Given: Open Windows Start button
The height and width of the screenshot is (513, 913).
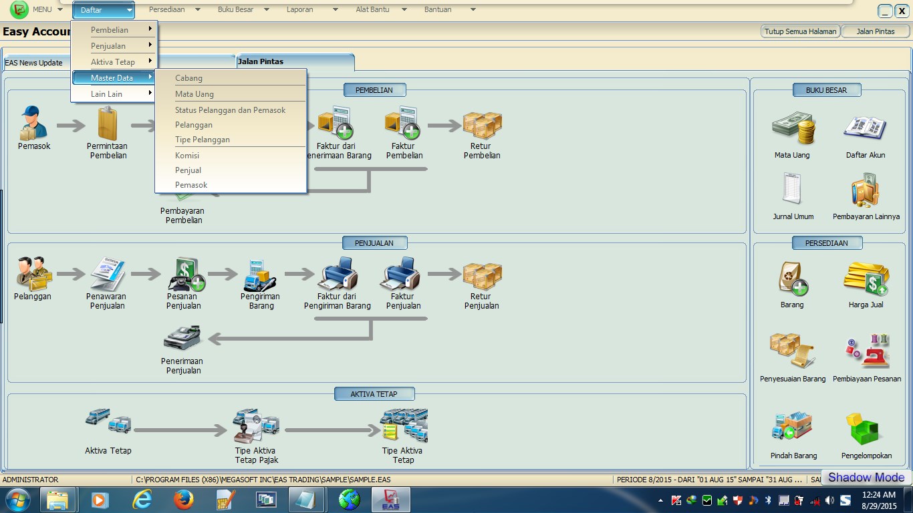Looking at the screenshot, I should point(18,500).
